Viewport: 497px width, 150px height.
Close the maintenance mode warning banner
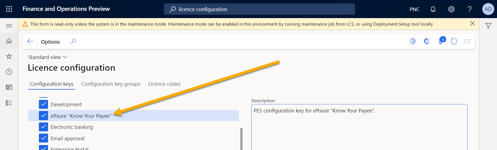(472, 24)
